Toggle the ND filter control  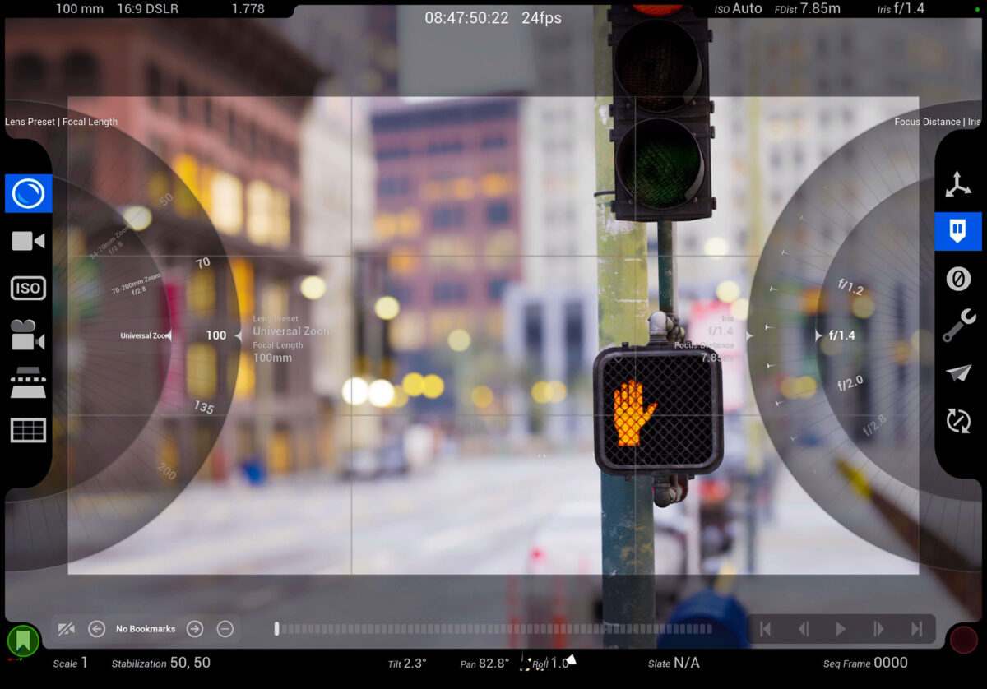[x=959, y=279]
